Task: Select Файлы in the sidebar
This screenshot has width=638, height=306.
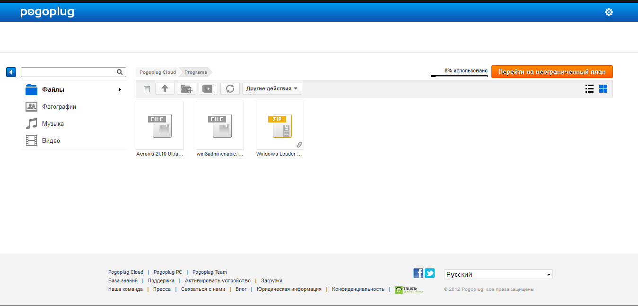Action: 53,89
